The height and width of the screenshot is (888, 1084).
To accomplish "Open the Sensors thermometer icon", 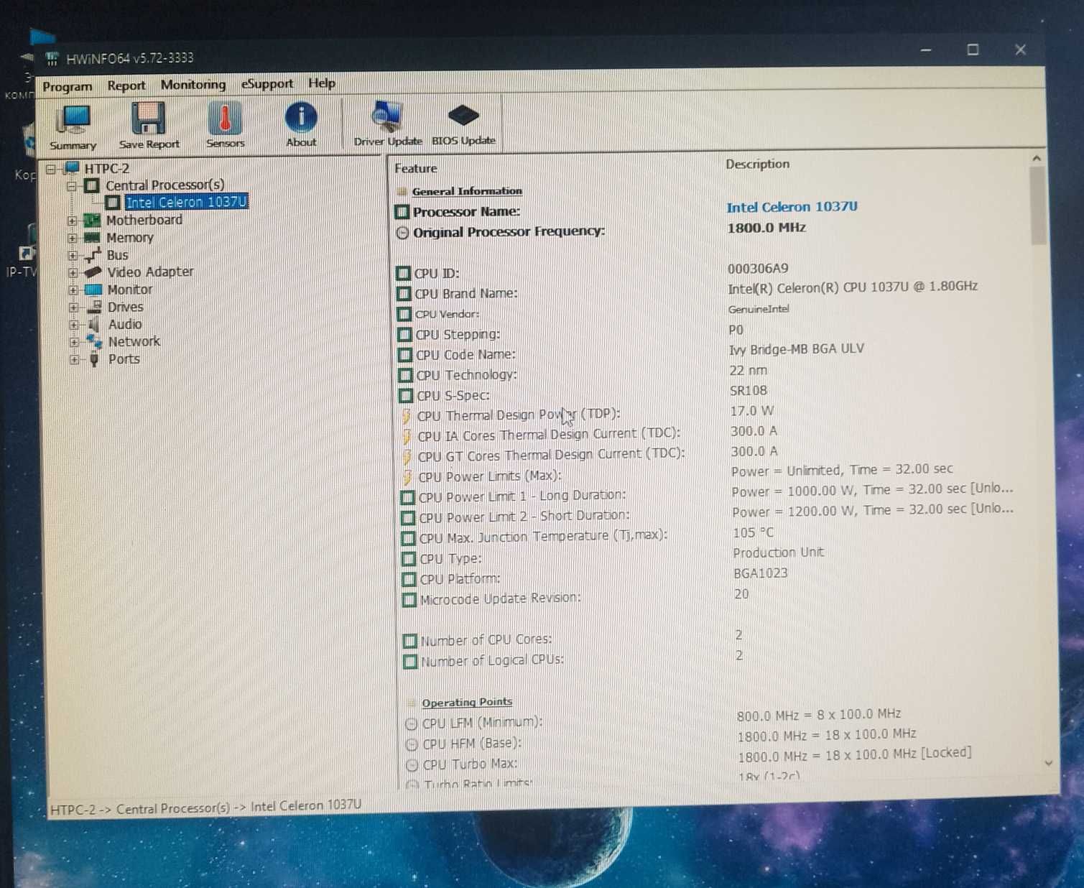I will point(225,118).
